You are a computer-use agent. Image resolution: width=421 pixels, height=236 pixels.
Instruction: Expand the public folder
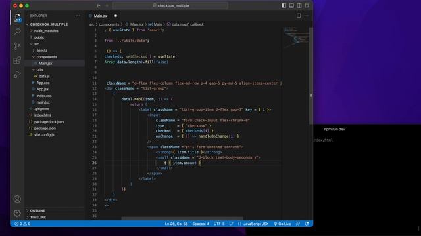point(39,37)
